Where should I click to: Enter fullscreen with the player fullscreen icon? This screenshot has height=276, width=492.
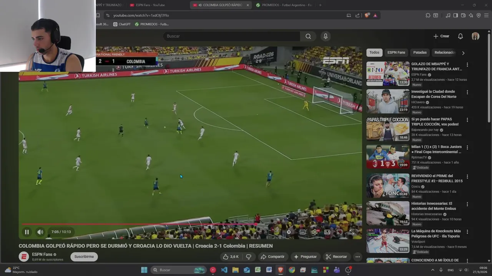point(352,232)
